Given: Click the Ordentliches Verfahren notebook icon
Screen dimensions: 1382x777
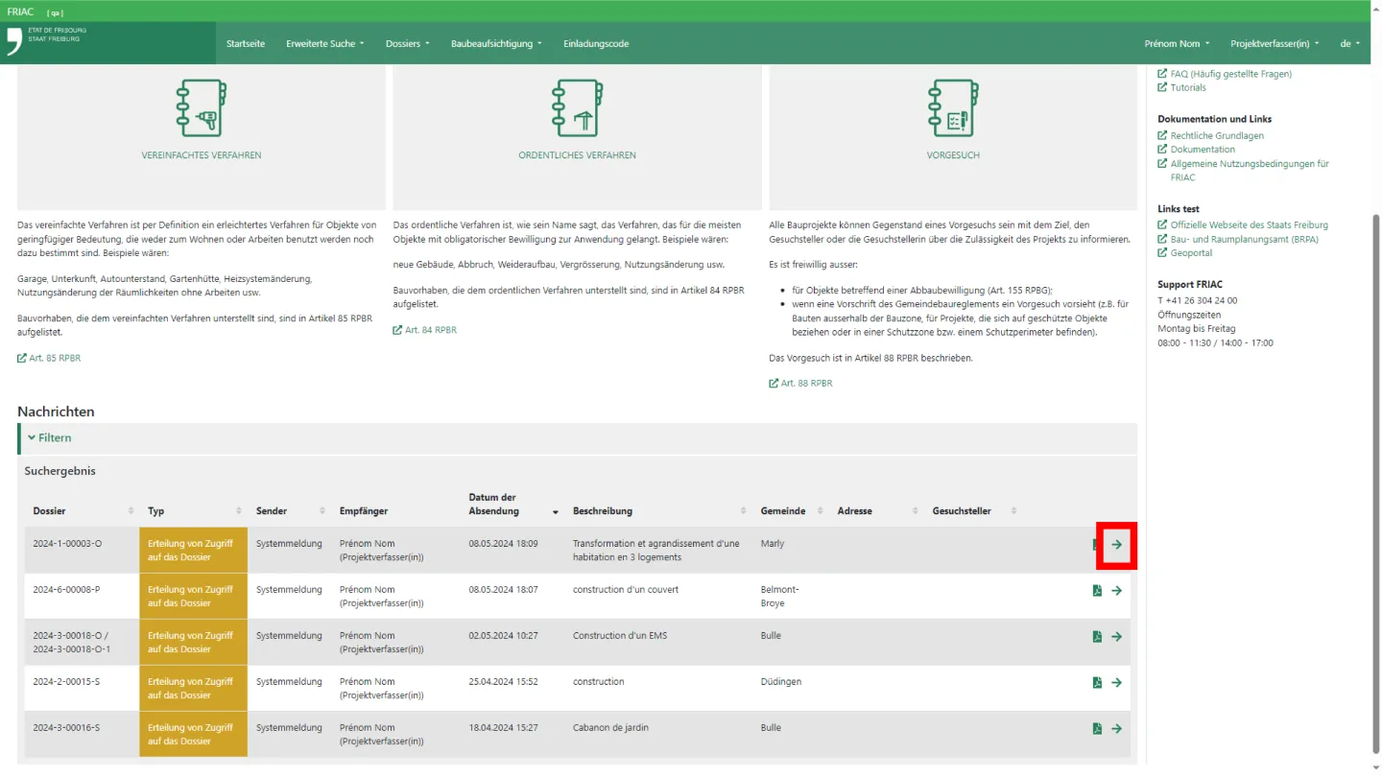Looking at the screenshot, I should (577, 107).
